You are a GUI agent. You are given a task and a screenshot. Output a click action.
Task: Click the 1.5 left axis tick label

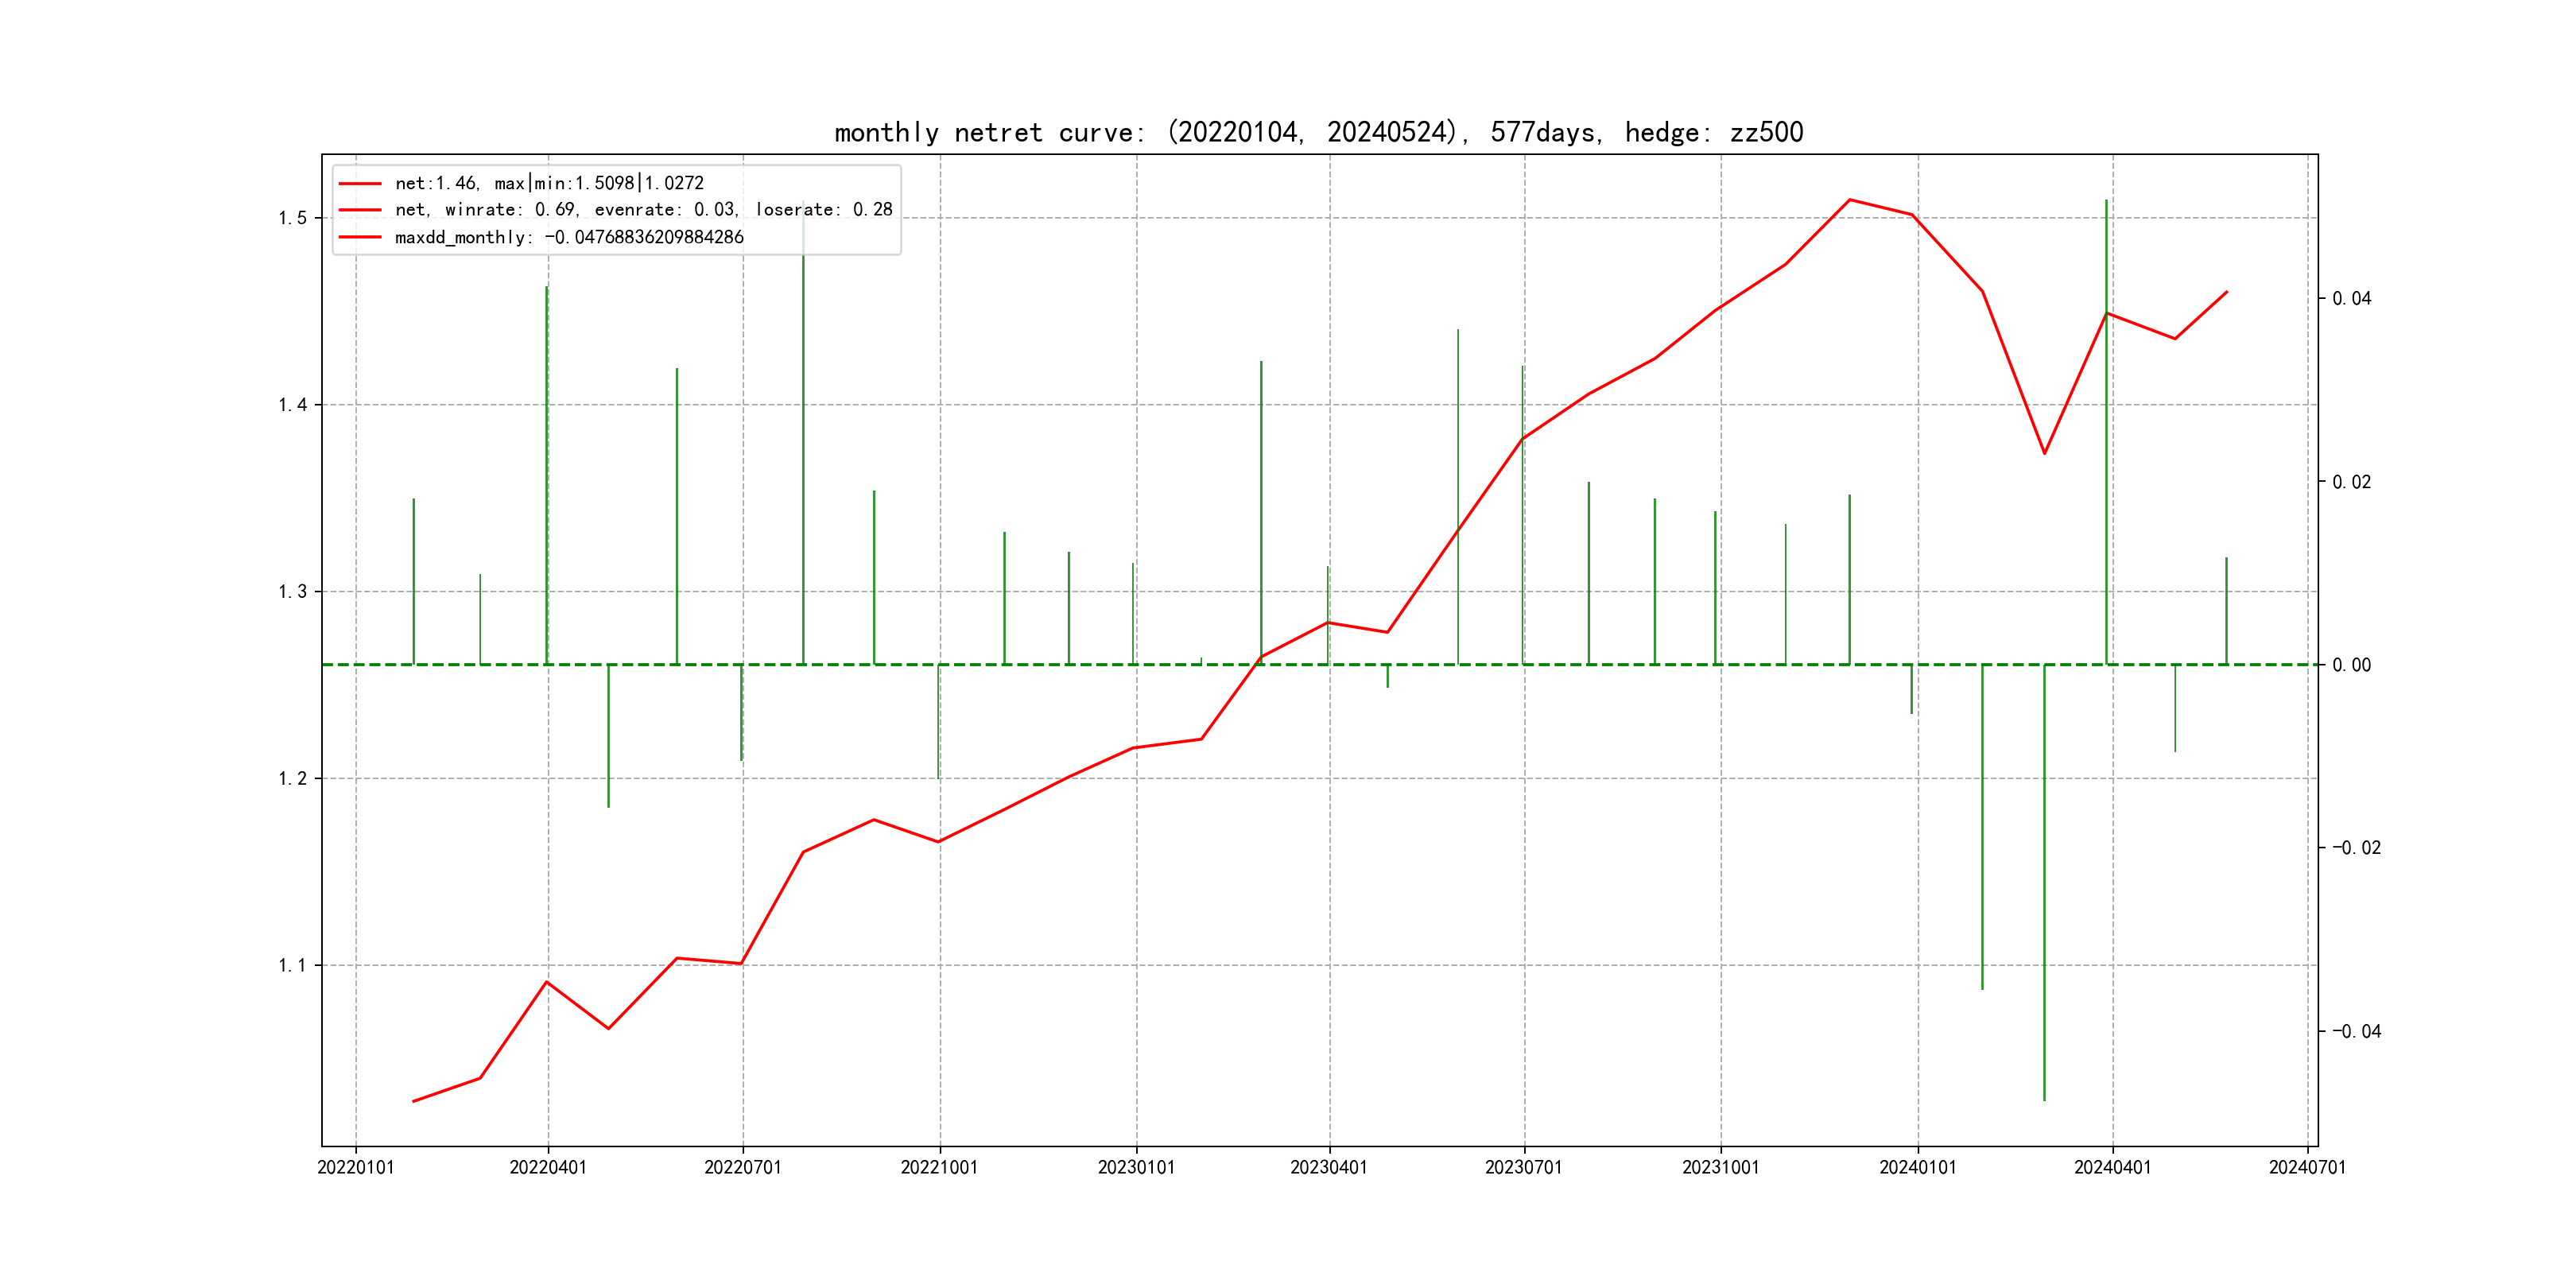point(293,218)
